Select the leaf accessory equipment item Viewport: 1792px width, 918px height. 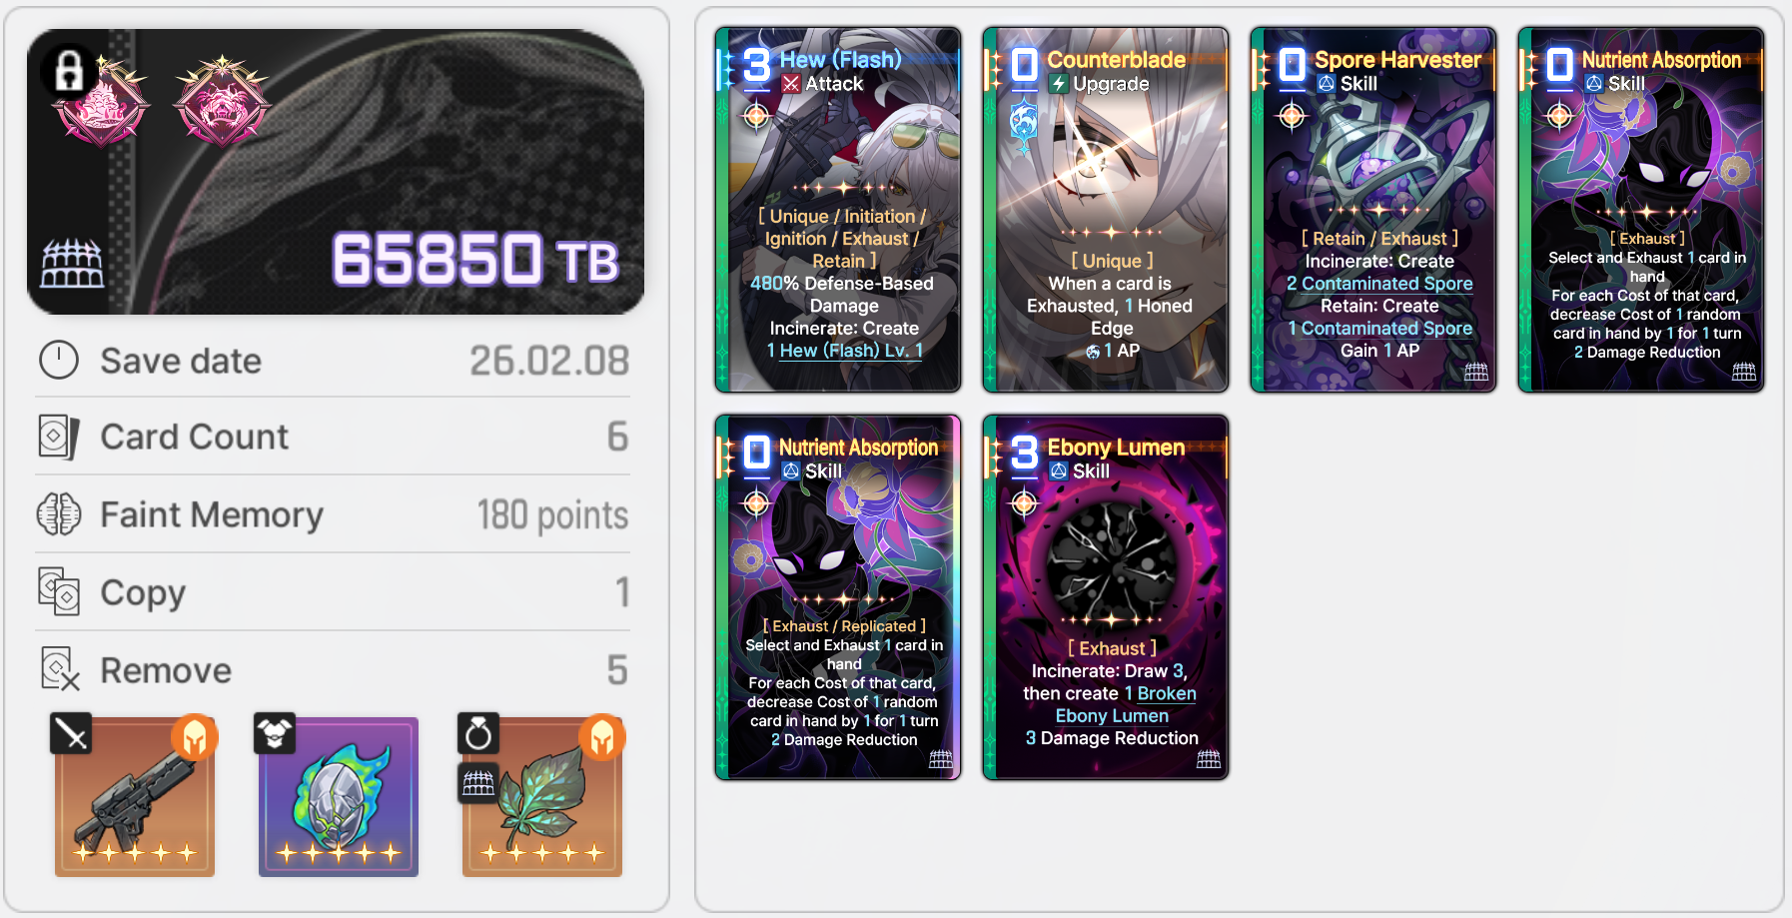(542, 796)
